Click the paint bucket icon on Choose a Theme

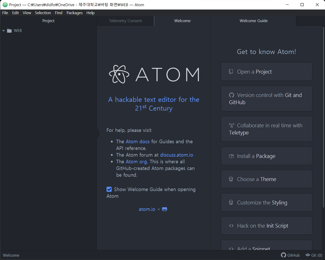(x=231, y=179)
